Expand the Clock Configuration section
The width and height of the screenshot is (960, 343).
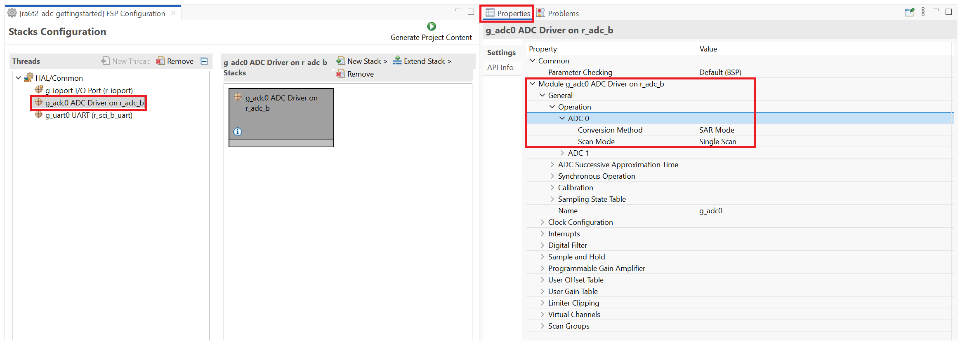coord(542,222)
